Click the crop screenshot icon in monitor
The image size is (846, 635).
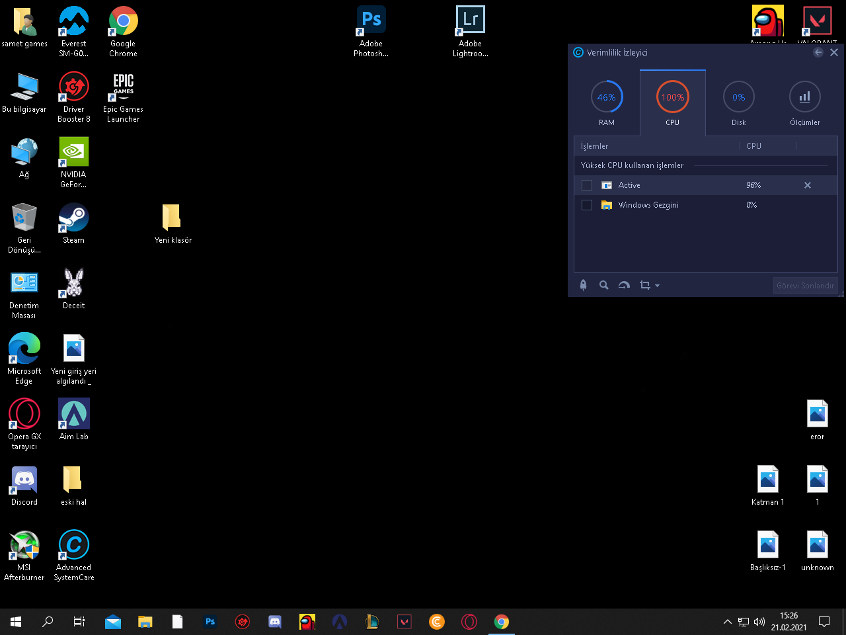644,285
